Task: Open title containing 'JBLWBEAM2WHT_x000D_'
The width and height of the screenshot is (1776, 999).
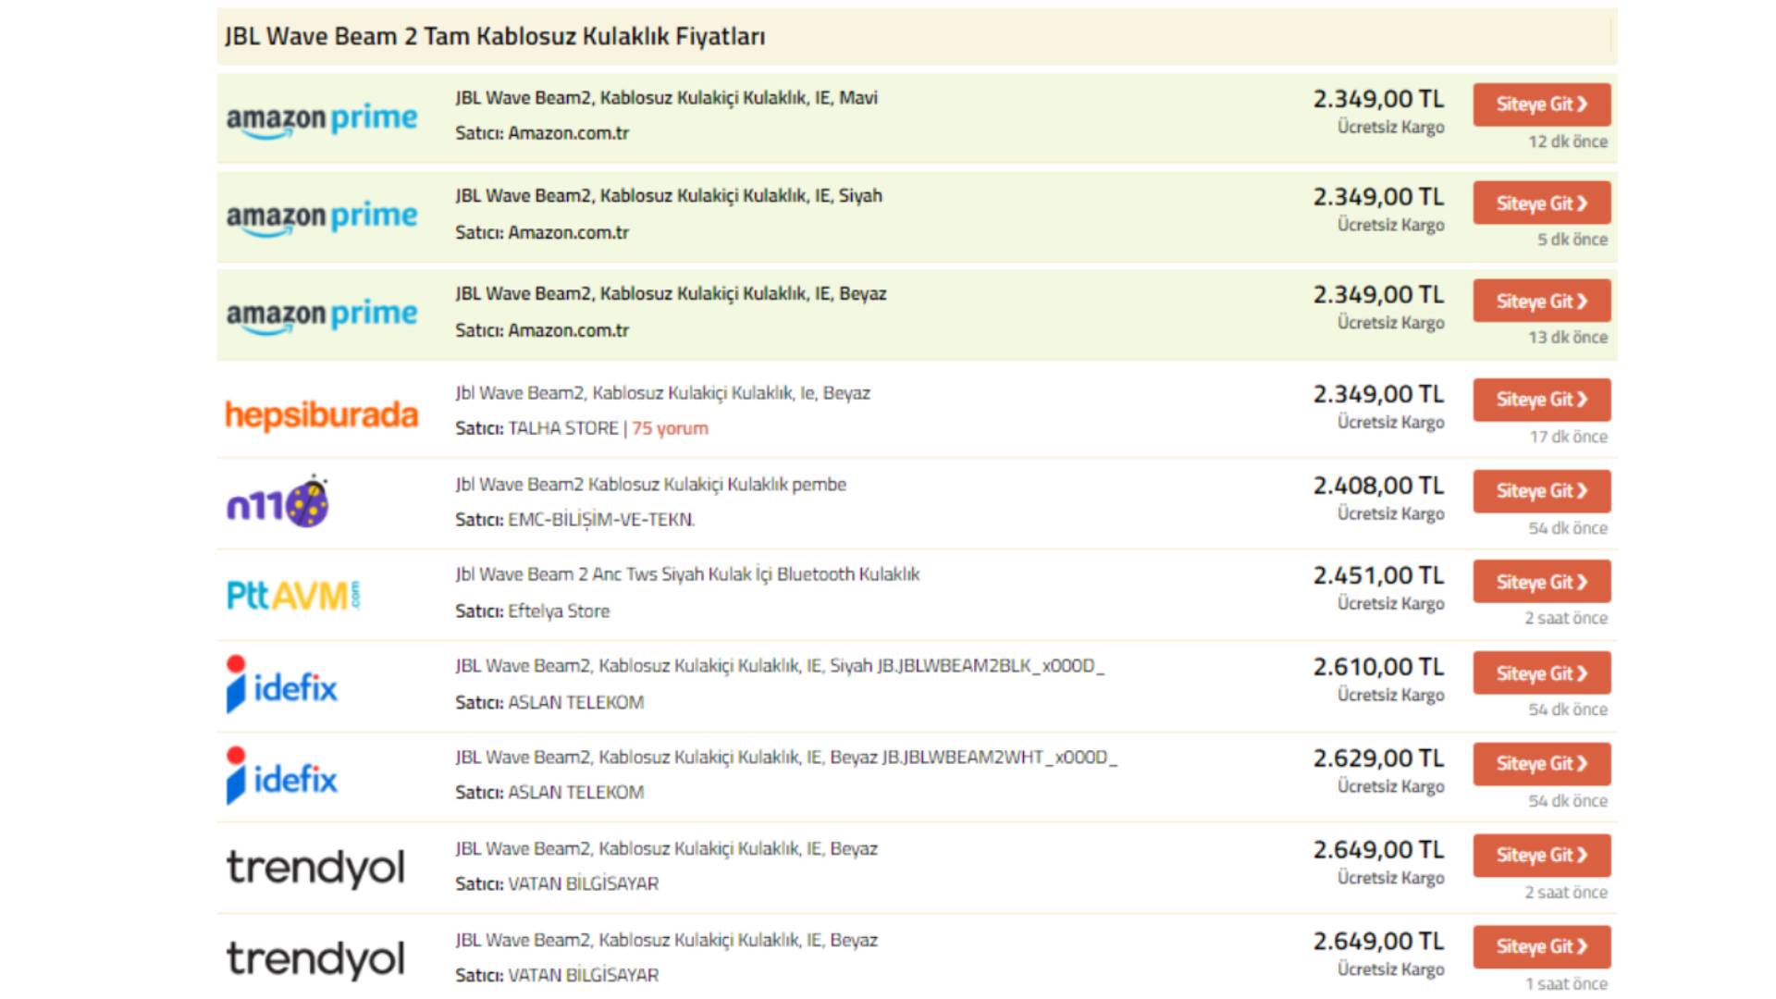Action: point(786,758)
